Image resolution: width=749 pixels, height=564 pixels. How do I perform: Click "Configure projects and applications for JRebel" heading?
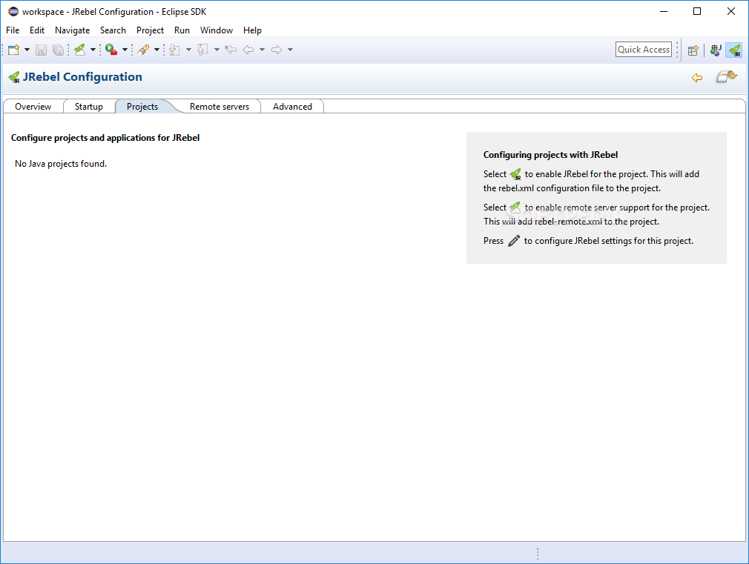click(105, 138)
